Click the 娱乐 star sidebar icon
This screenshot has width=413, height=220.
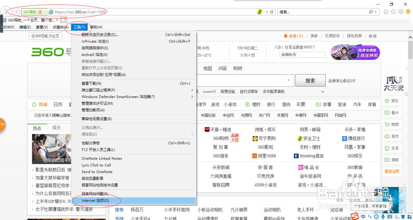pyautogui.click(x=387, y=101)
